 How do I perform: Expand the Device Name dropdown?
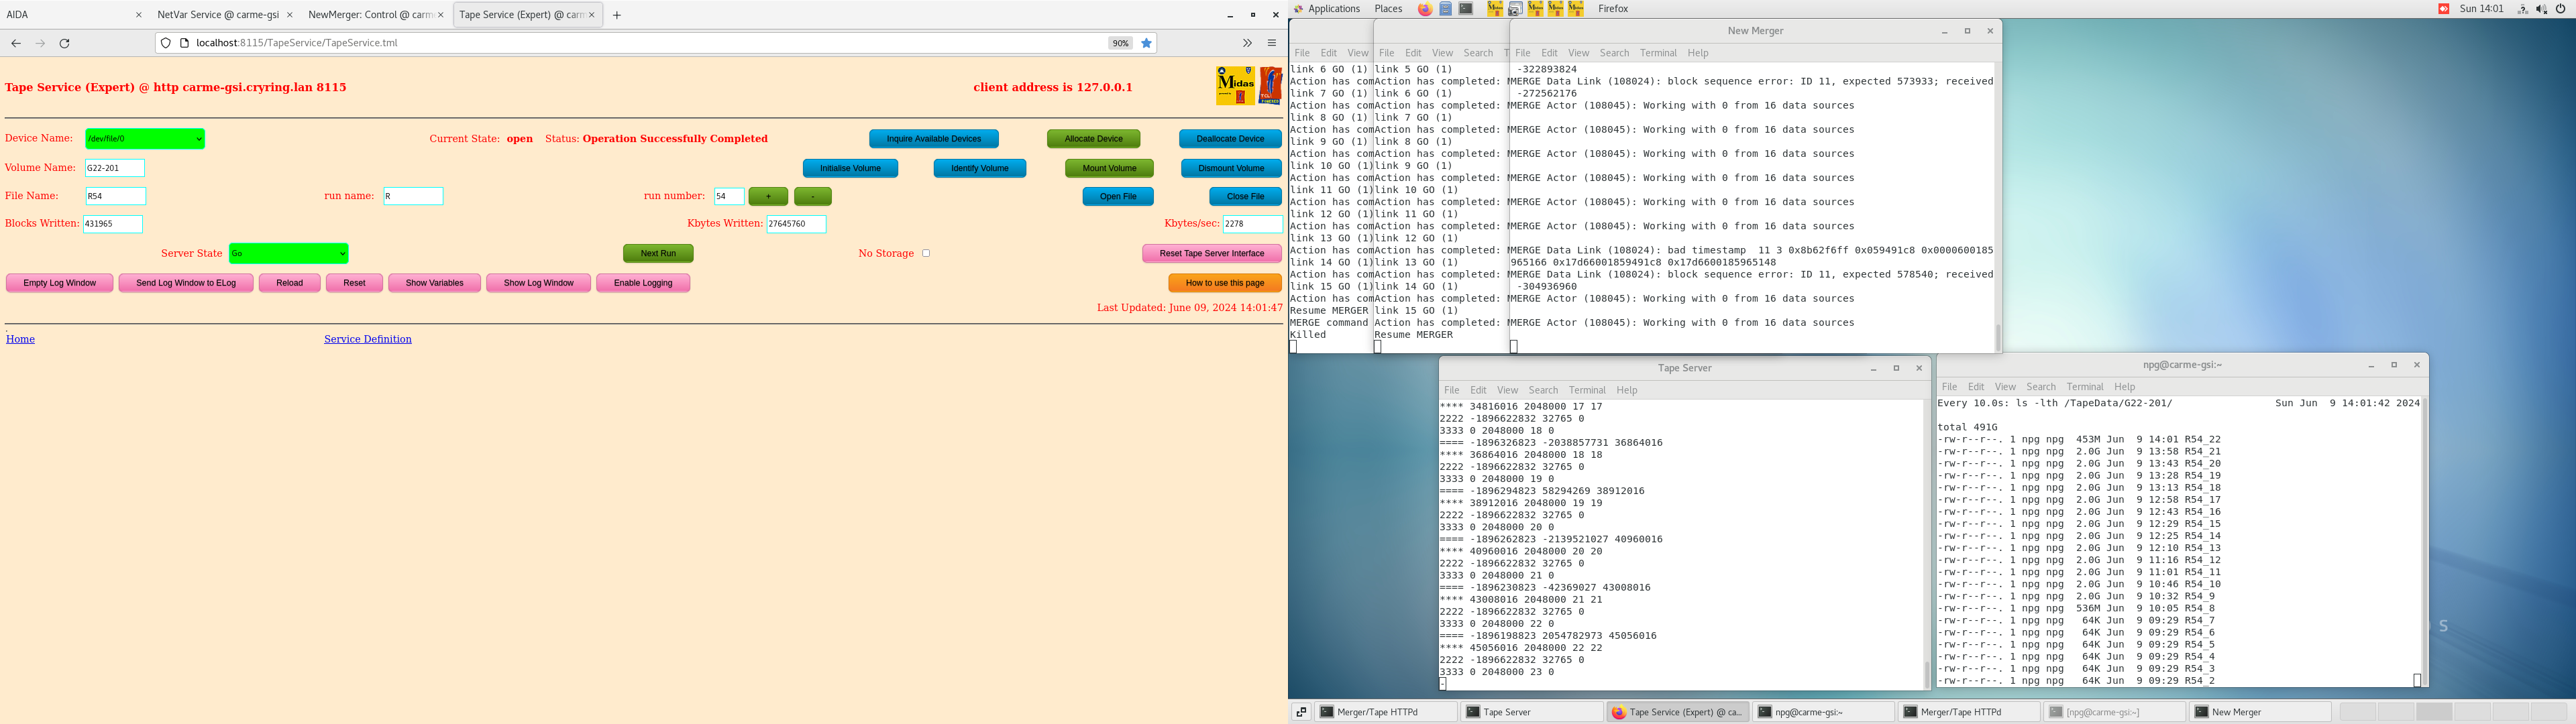pyautogui.click(x=145, y=139)
